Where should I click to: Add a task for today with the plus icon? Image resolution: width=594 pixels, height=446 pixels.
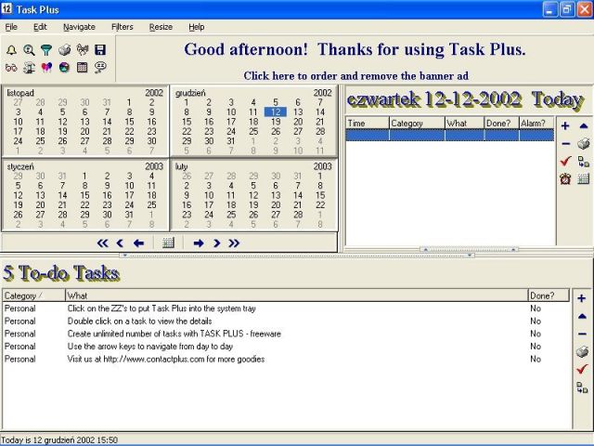click(x=565, y=126)
